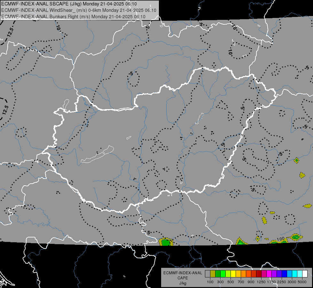This screenshot has height=288, width=313.
Task: Click the legend value 700
Action: pos(241,282)
